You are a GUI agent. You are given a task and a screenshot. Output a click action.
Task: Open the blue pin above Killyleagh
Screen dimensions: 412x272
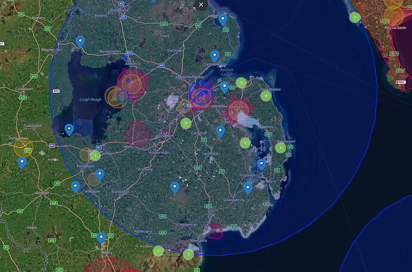point(261,164)
